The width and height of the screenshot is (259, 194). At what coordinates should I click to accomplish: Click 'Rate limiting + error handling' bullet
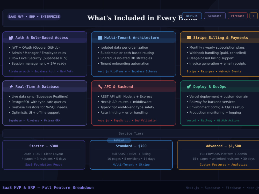click(123, 113)
